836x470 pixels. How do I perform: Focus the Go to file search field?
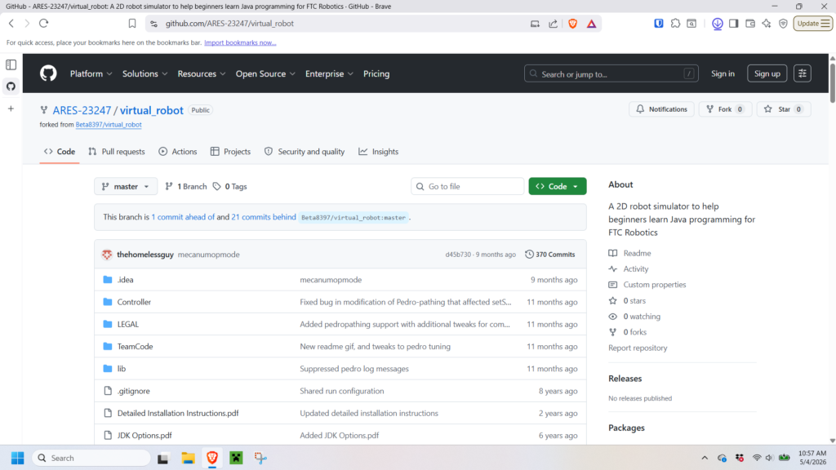pos(468,187)
